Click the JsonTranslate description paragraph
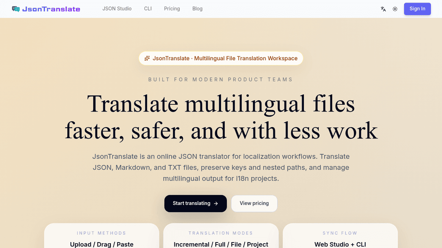This screenshot has width=442, height=248. 221,168
